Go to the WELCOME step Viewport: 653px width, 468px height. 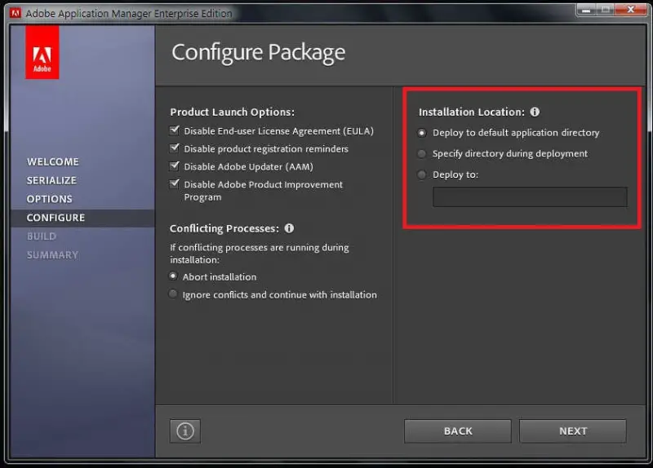pos(53,161)
